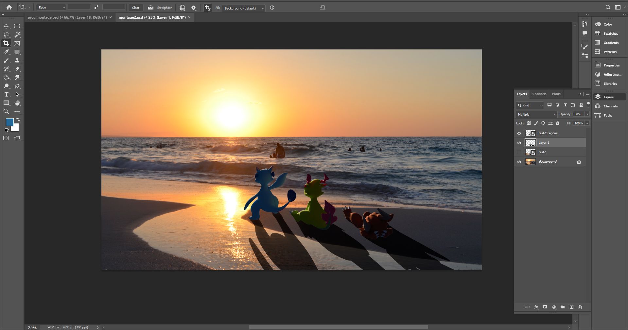Image resolution: width=628 pixels, height=330 pixels.
Task: Open the Fill Background (default) dropdown
Action: (x=244, y=8)
